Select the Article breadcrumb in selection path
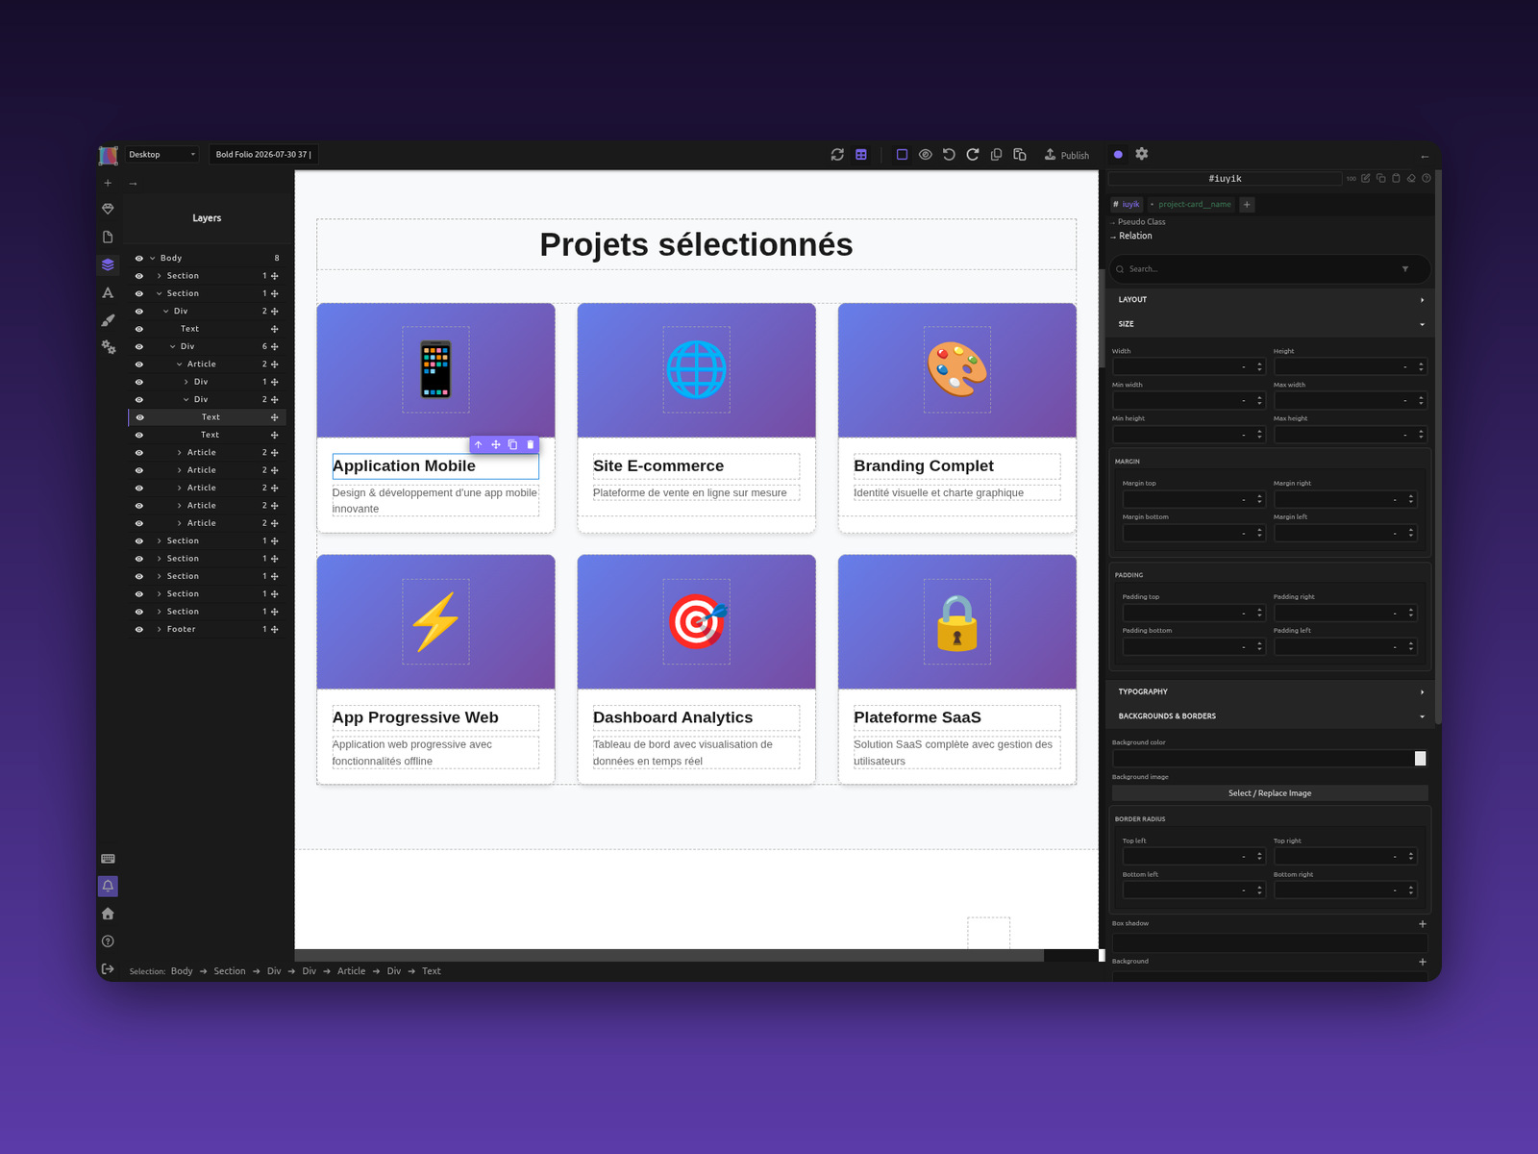 click(x=351, y=971)
